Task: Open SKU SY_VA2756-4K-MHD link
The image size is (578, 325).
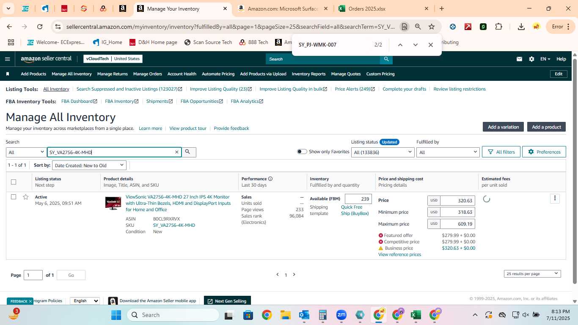Action: pyautogui.click(x=174, y=225)
